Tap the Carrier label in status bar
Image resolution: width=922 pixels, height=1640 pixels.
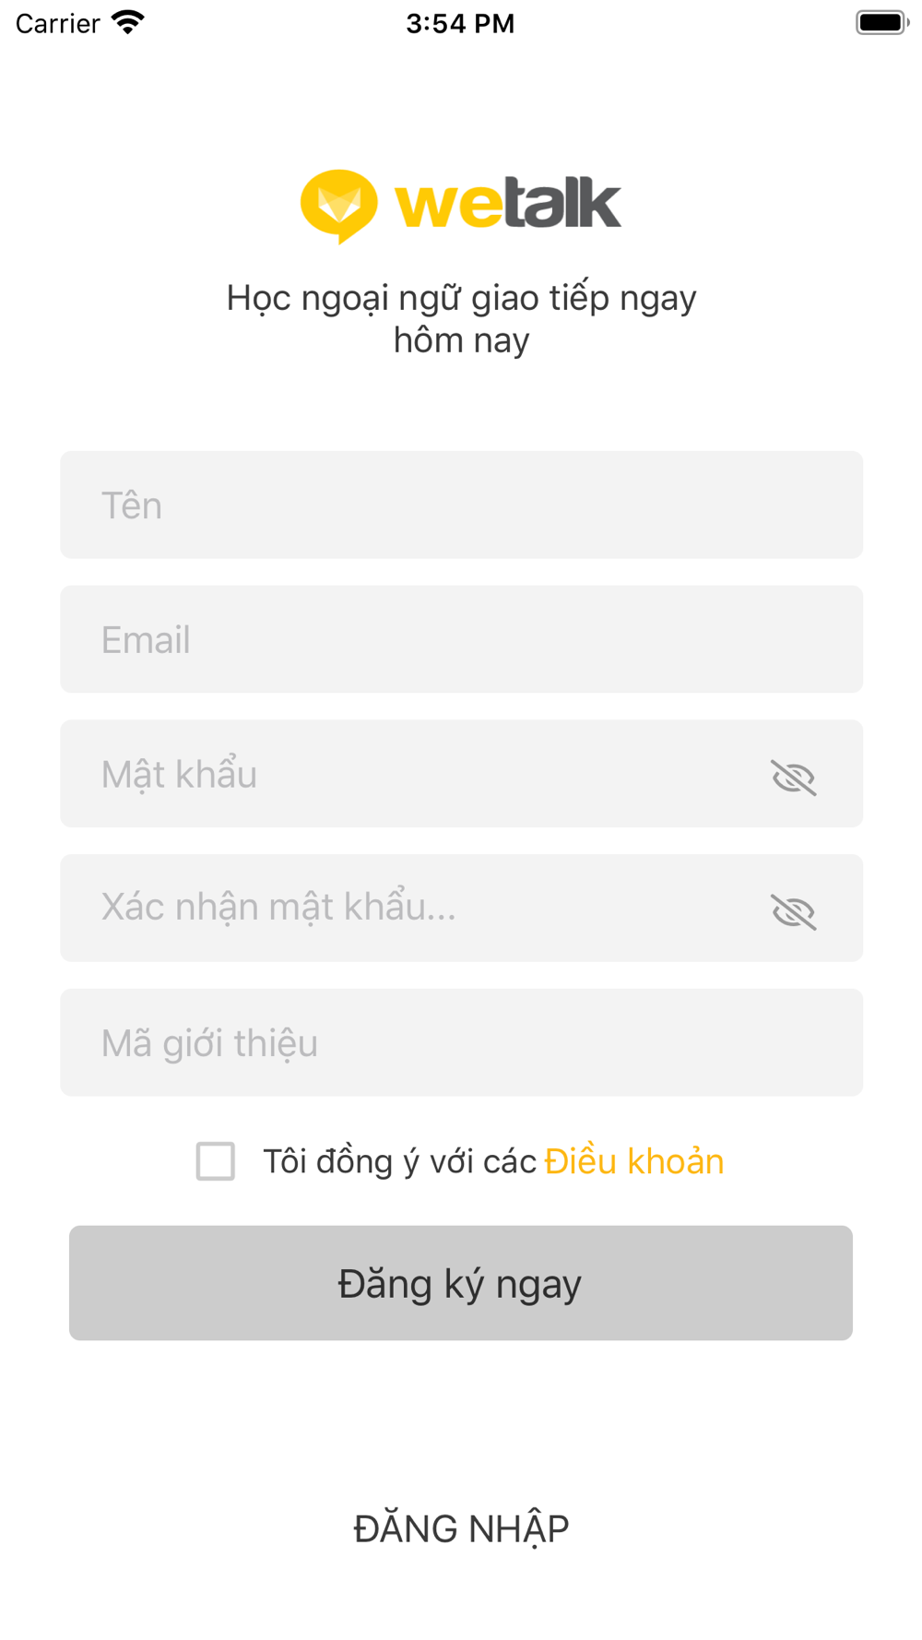(x=57, y=23)
